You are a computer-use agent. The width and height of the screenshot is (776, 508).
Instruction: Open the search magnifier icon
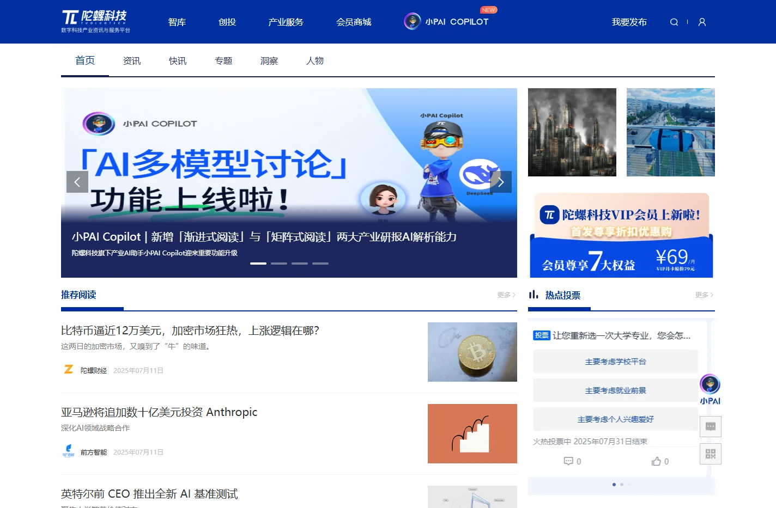click(674, 22)
